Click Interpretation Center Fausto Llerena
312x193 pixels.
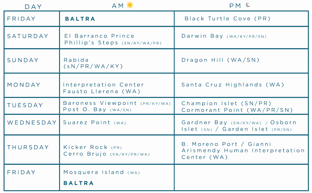click(x=103, y=88)
